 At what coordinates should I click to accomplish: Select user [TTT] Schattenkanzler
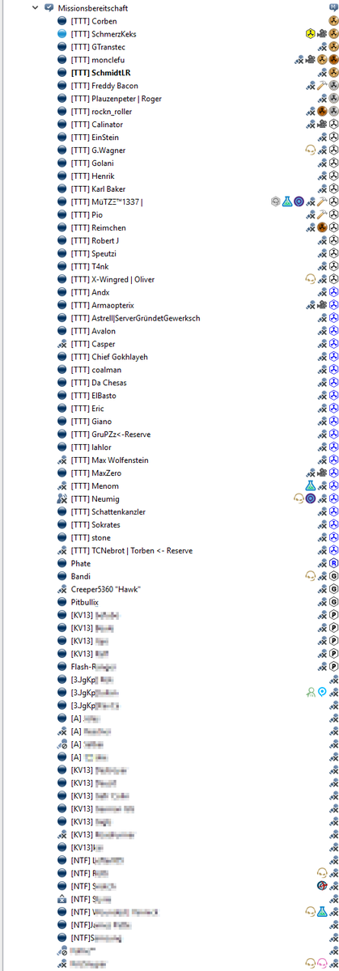tap(108, 512)
